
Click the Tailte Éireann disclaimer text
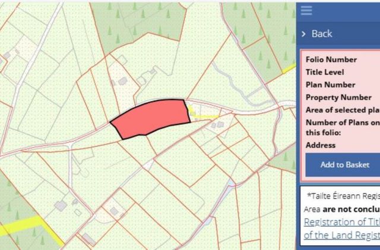point(343,196)
